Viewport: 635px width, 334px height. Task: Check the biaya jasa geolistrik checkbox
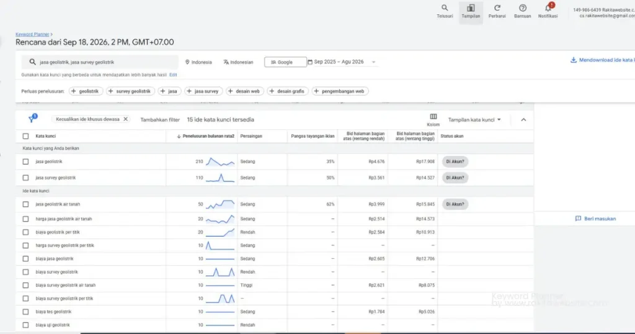25,259
